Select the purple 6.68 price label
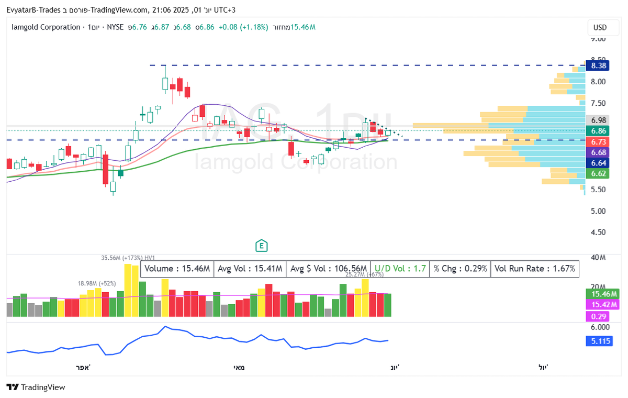The image size is (628, 398). point(598,152)
